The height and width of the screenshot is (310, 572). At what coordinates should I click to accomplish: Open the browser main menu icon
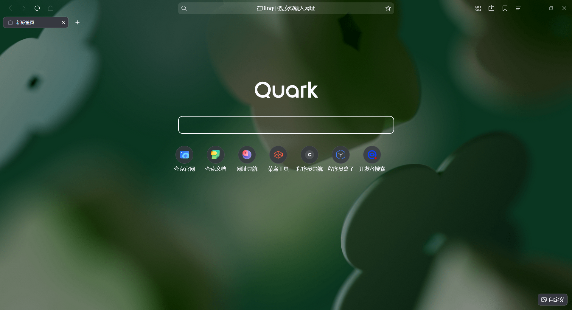point(518,8)
